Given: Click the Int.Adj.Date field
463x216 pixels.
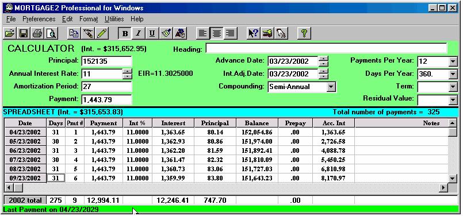Looking at the screenshot, I should (x=293, y=74).
